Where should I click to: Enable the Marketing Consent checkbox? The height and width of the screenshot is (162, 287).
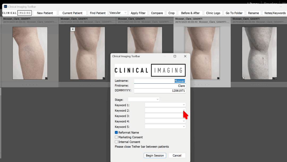click(116, 137)
